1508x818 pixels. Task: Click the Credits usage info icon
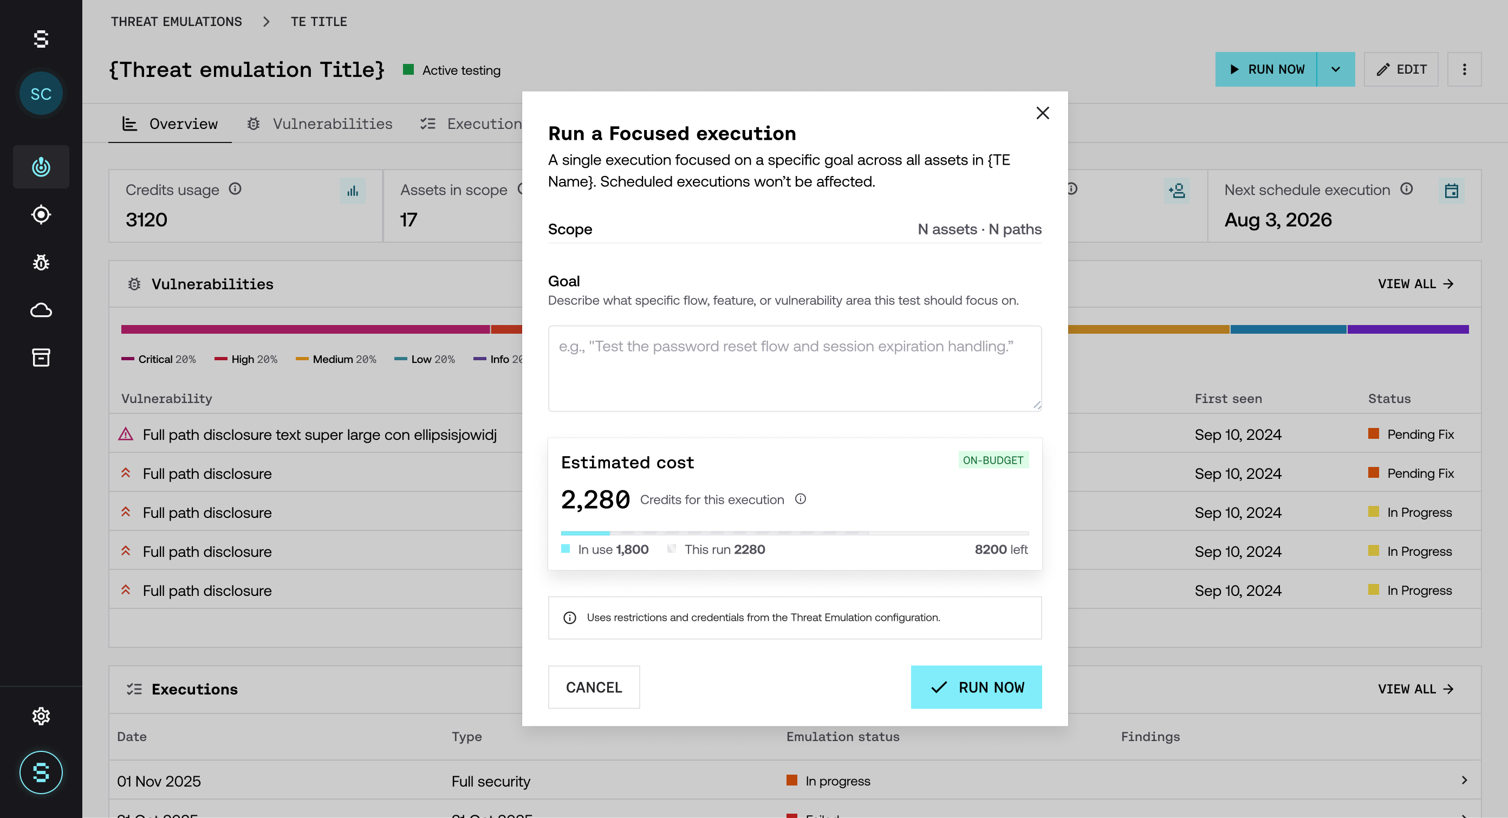click(235, 189)
